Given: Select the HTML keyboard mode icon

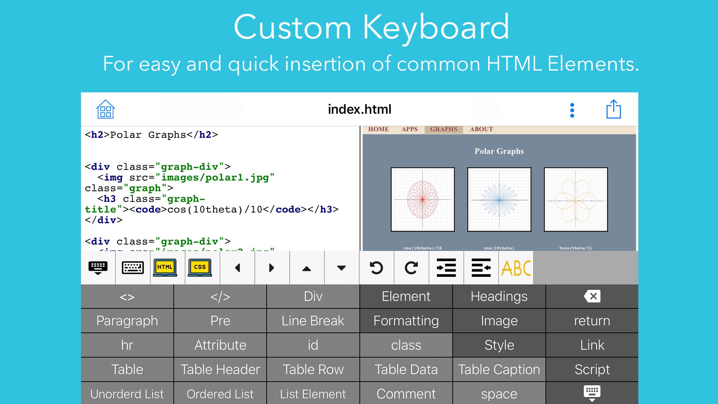Looking at the screenshot, I should pos(165,268).
